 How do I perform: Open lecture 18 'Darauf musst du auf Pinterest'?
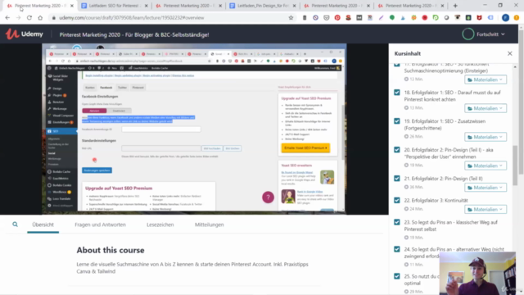pos(452,96)
